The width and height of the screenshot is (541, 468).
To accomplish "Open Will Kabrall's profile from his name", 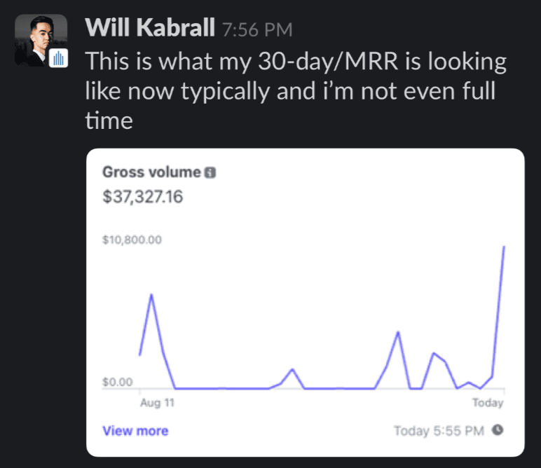I will tap(149, 29).
